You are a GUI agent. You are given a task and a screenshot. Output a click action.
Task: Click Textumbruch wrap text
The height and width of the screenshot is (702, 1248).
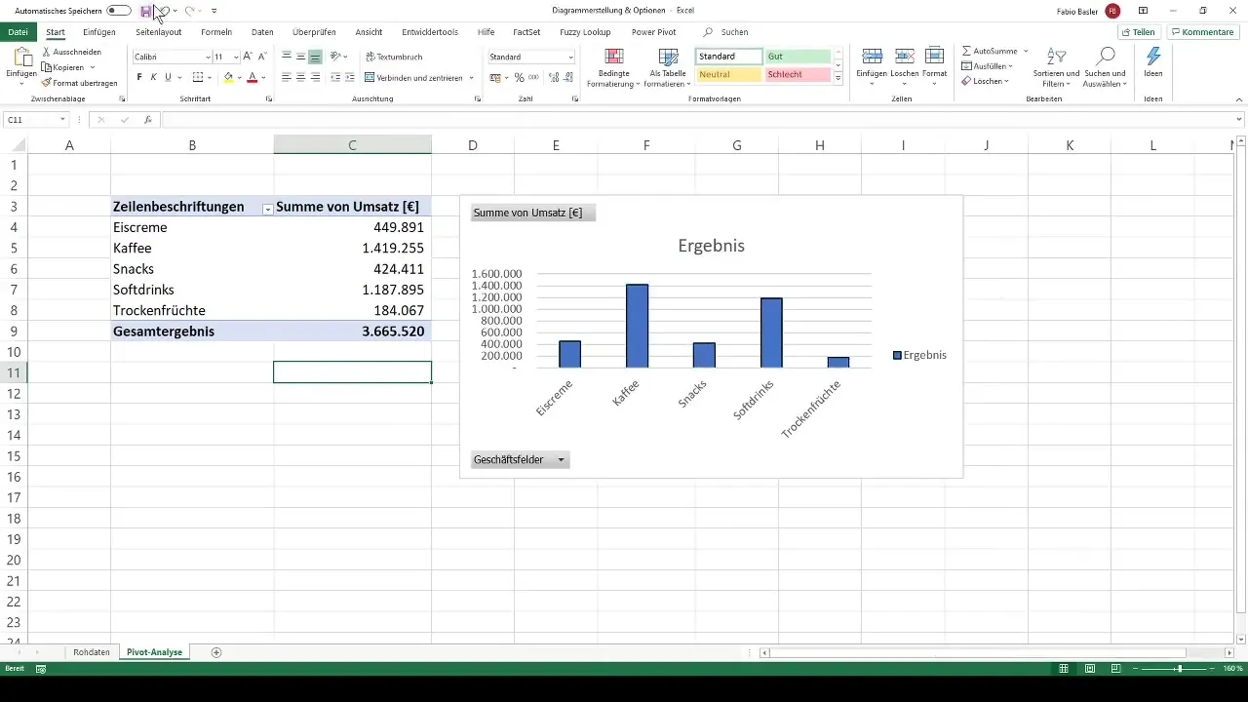pos(394,57)
